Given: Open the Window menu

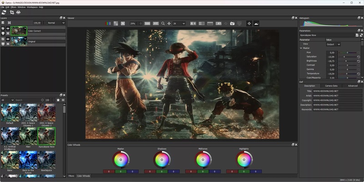Looking at the screenshot, I should (x=21, y=7).
